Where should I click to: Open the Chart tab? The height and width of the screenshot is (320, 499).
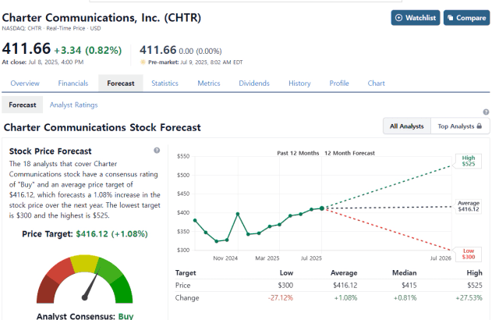376,84
